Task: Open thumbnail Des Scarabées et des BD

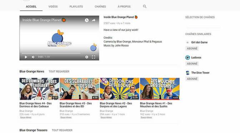Action: pyautogui.click(x=79, y=89)
